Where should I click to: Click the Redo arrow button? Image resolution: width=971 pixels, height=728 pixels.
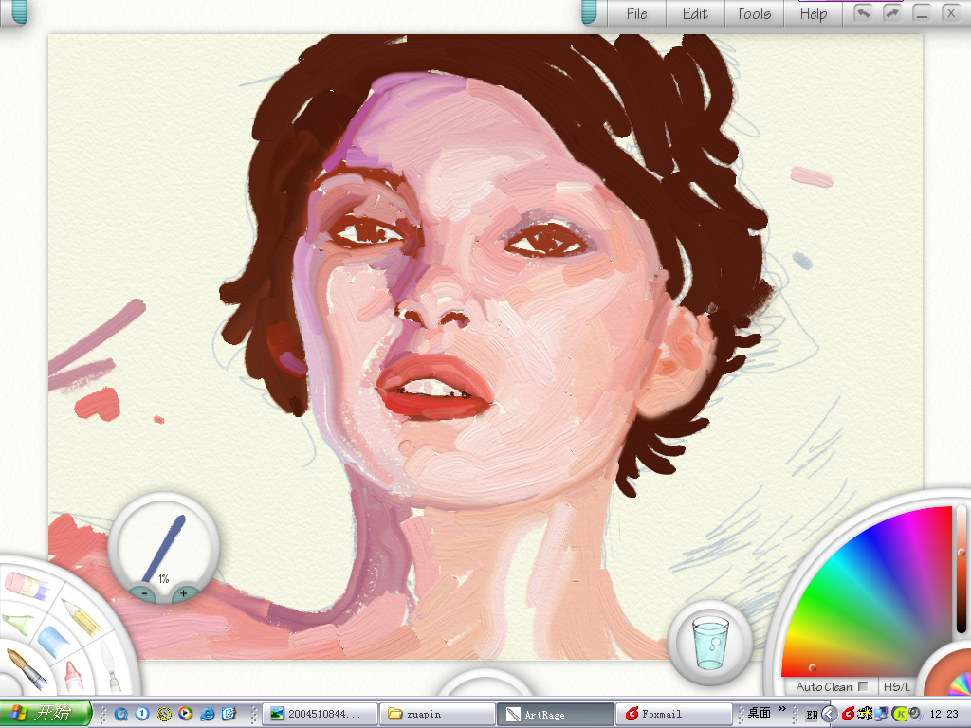tap(891, 13)
